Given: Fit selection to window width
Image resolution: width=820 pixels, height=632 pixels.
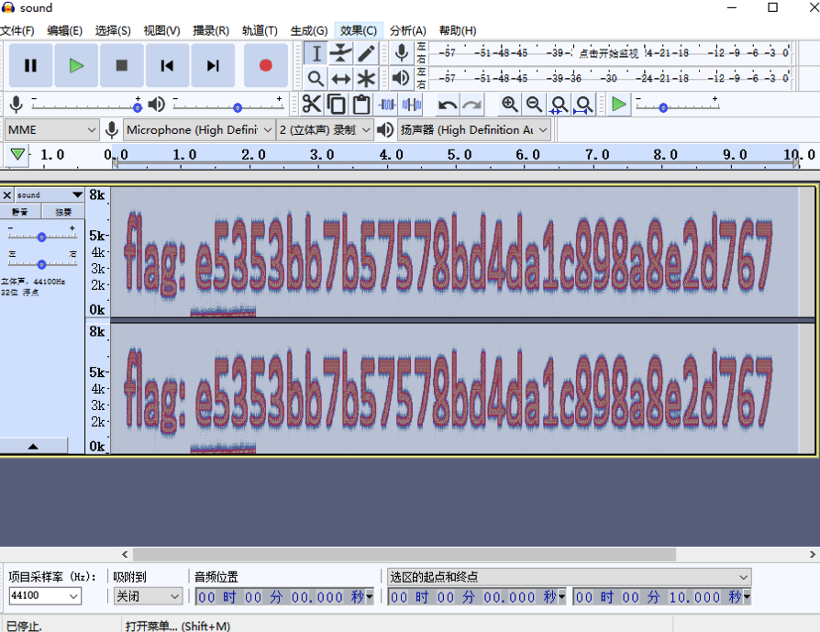Looking at the screenshot, I should click(x=559, y=105).
